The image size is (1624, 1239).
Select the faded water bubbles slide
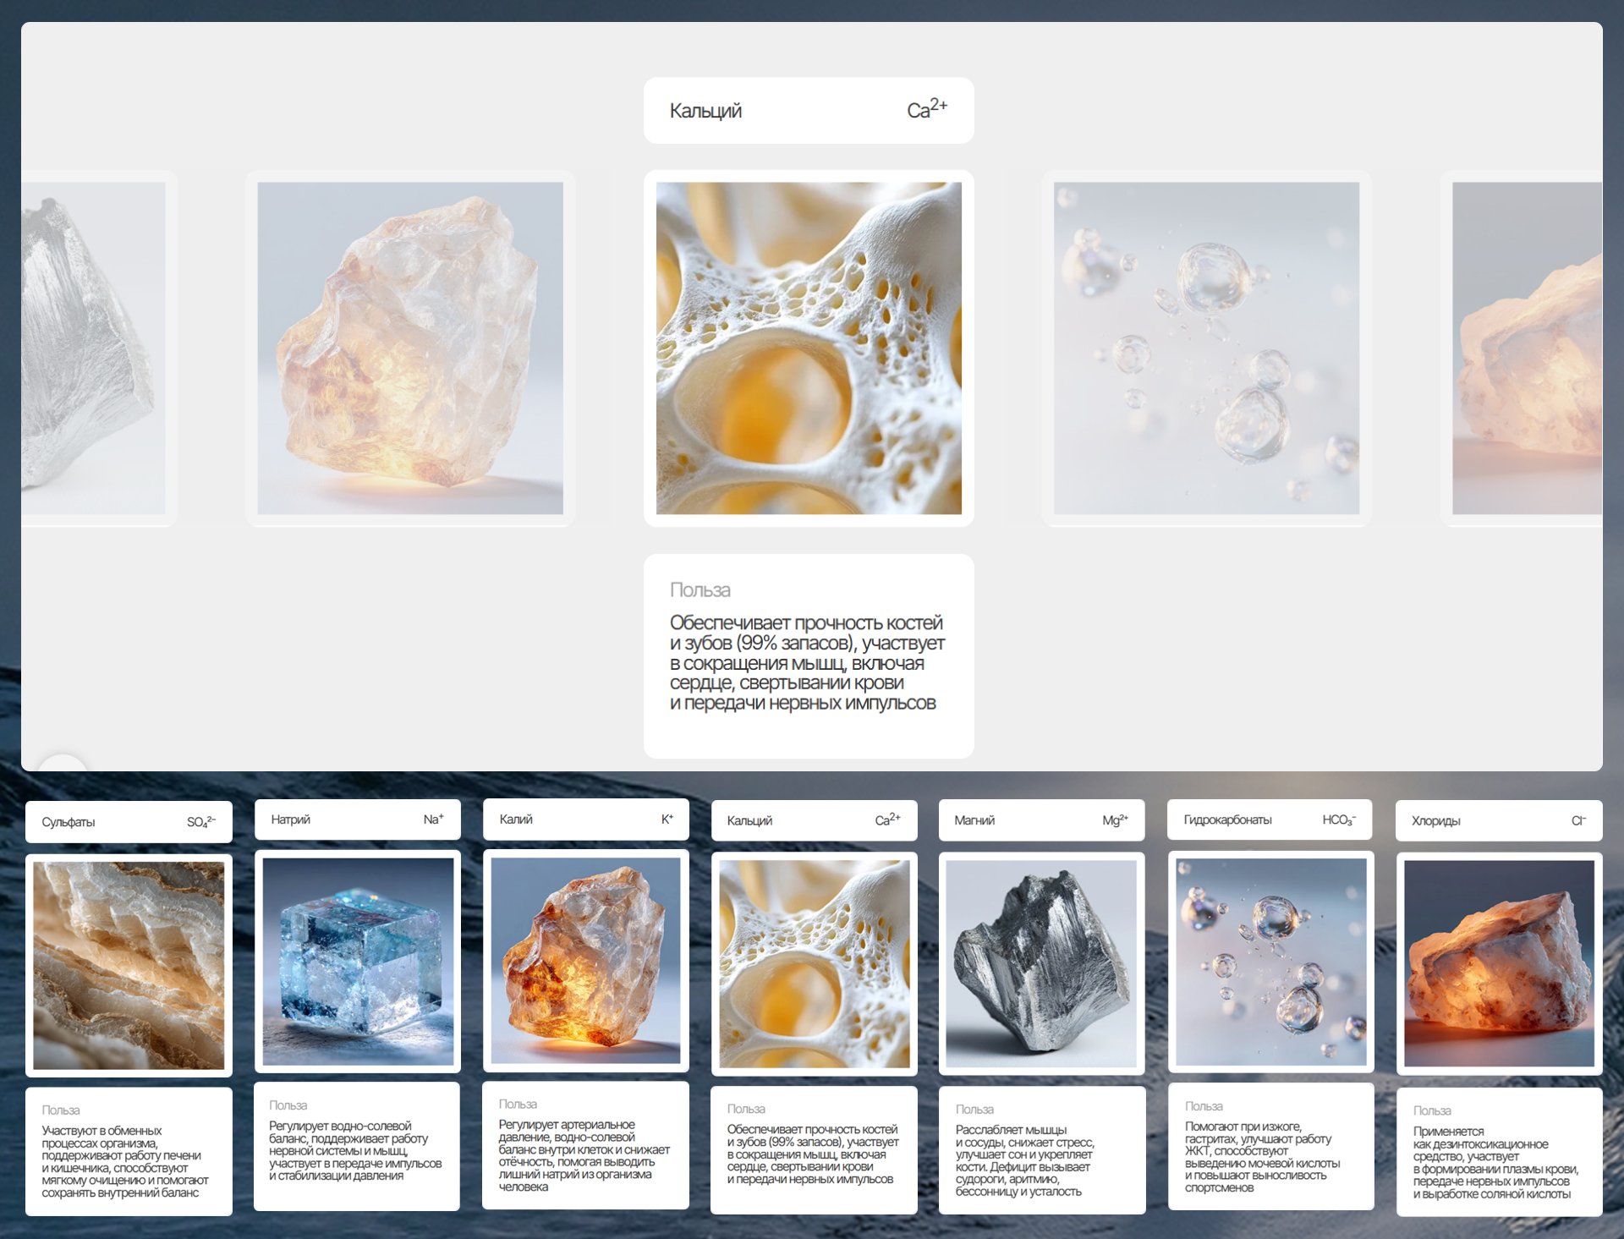(x=1206, y=348)
